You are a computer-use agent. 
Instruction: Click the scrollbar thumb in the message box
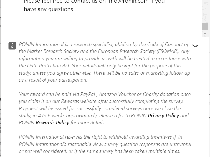tap(205, 27)
